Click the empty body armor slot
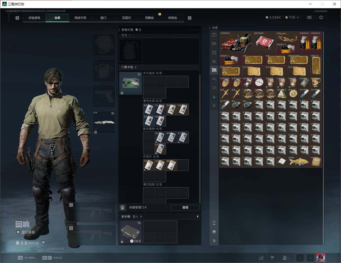 (104, 70)
